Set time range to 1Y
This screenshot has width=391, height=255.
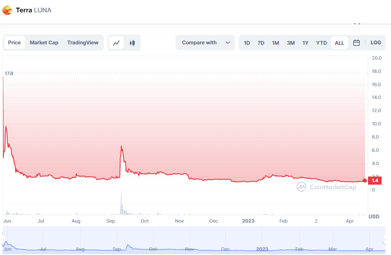[x=305, y=43]
